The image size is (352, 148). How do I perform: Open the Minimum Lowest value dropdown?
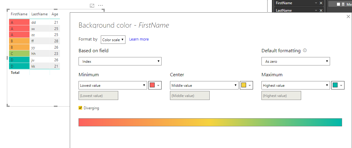[113, 85]
